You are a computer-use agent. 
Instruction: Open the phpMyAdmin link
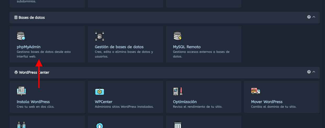[x=28, y=47]
